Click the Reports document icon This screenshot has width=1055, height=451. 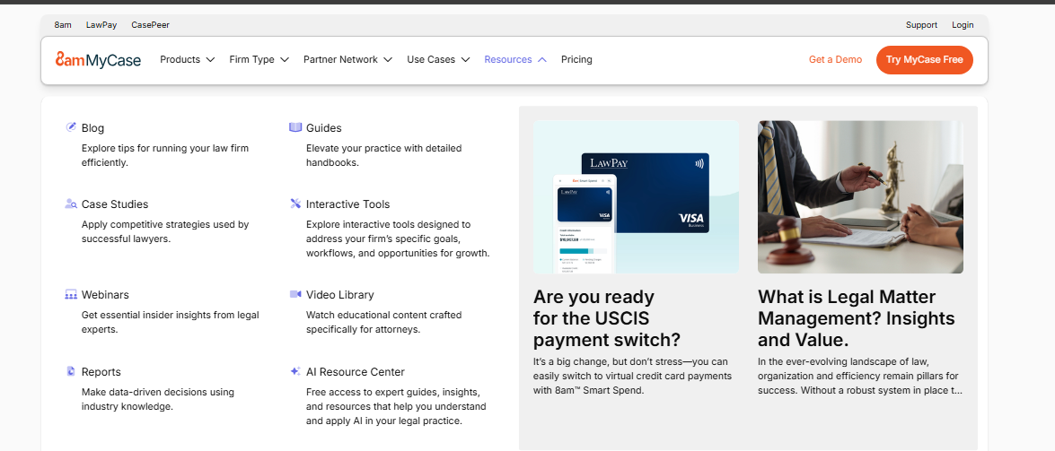(71, 371)
